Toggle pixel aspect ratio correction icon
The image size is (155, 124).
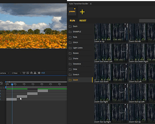[24, 73]
